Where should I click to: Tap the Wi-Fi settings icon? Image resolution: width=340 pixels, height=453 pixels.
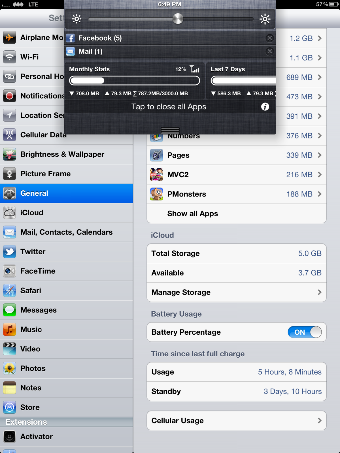(10, 57)
